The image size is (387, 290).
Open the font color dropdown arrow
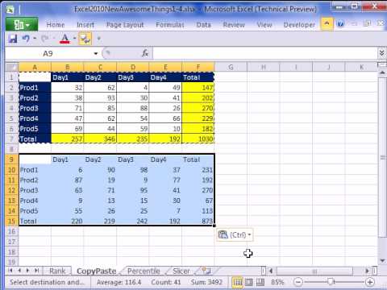click(74, 39)
